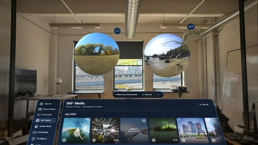
Task: Select the POV Media goggles icon
Action: (x=35, y=132)
